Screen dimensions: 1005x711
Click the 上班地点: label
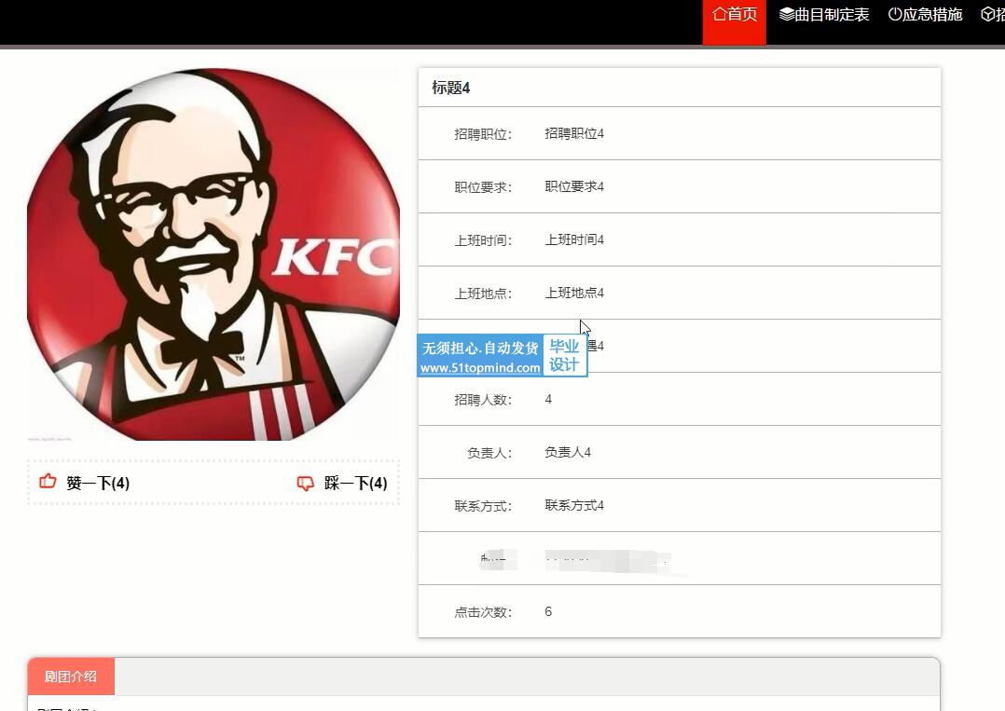pos(483,294)
